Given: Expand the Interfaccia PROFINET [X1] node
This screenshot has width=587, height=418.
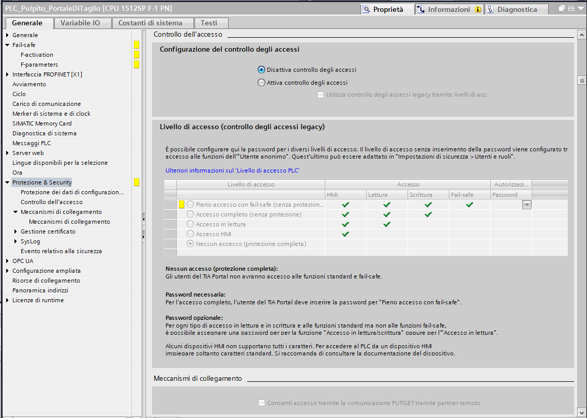Looking at the screenshot, I should pos(7,74).
